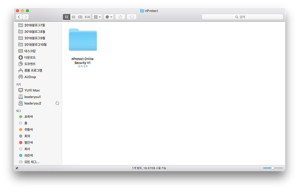Open the 2018블로그7월 sidebar folder
The width and height of the screenshot is (299, 191).
pos(38,25)
